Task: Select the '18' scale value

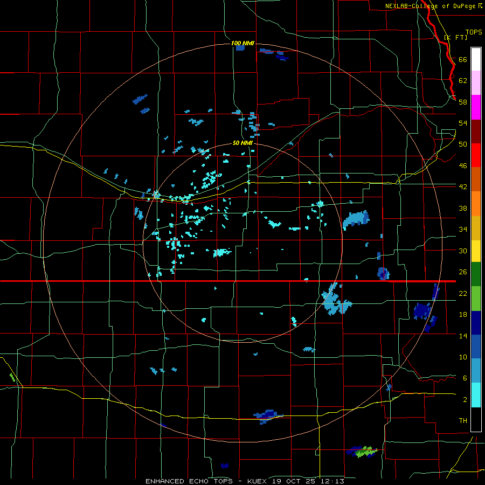Action: 463,315
